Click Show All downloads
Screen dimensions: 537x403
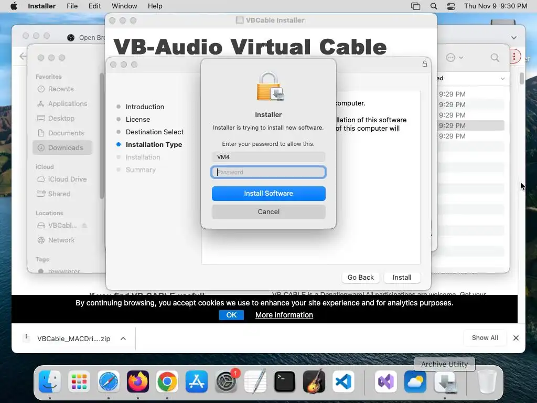485,338
